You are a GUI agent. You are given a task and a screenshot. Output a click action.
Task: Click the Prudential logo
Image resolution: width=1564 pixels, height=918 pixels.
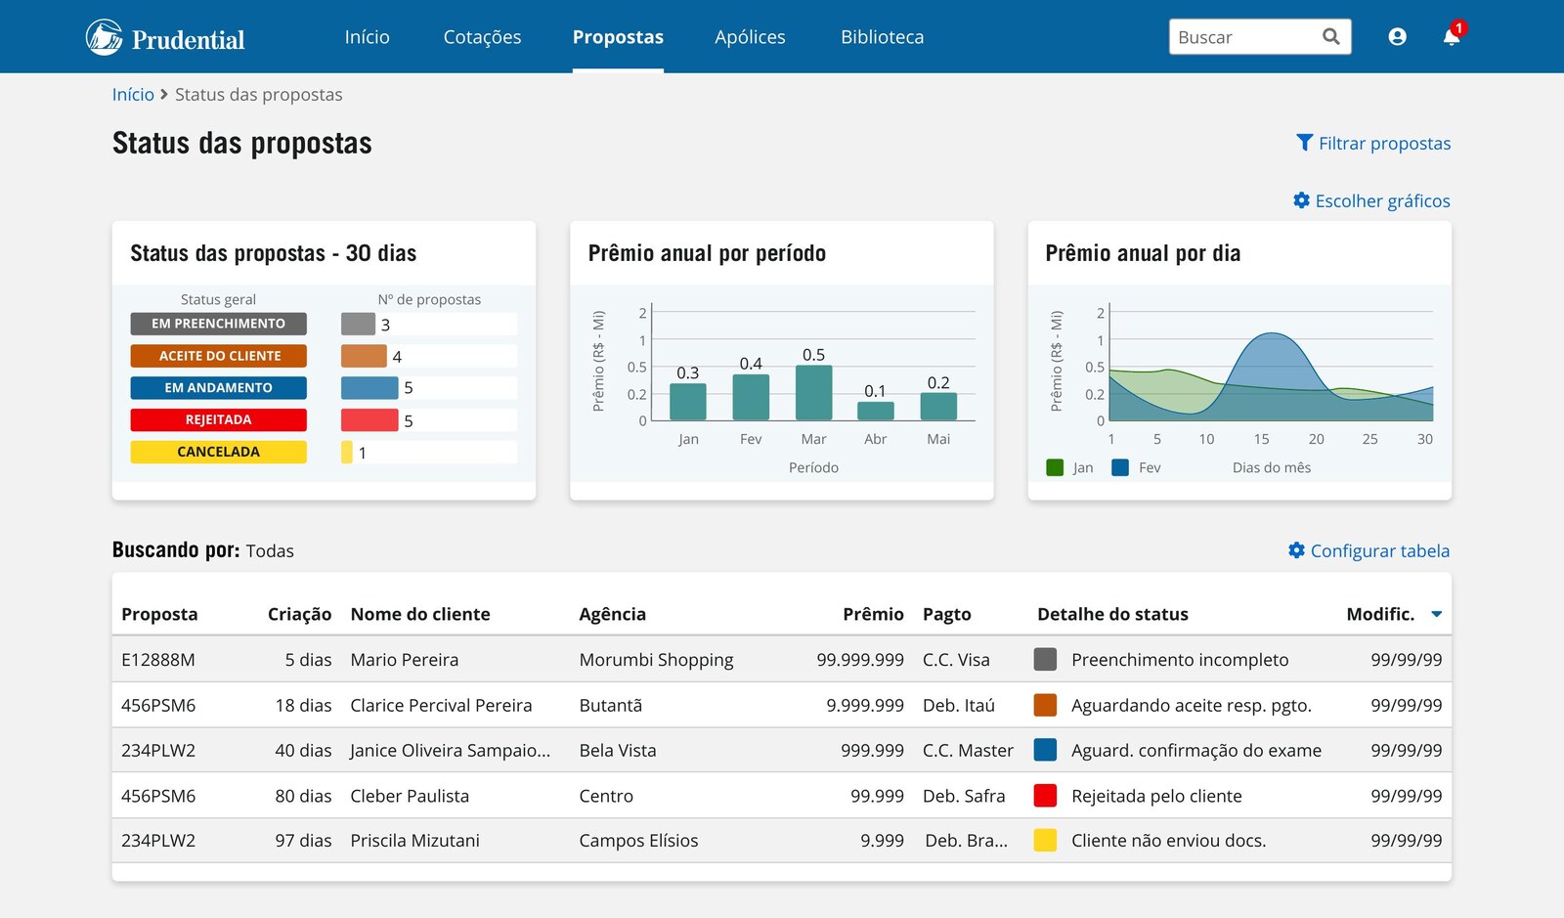tap(165, 37)
